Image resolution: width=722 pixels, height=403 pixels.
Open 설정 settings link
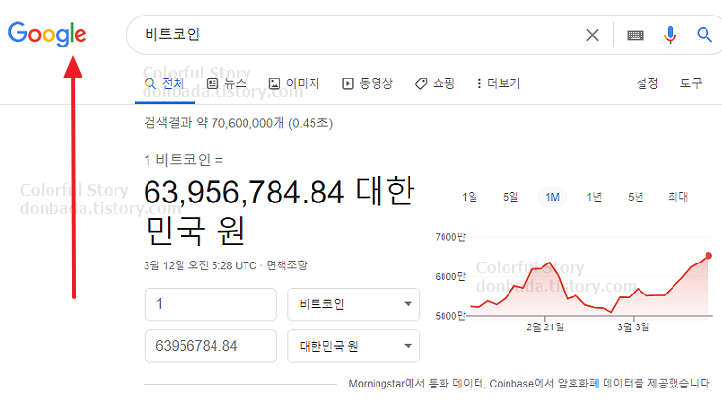tap(647, 83)
